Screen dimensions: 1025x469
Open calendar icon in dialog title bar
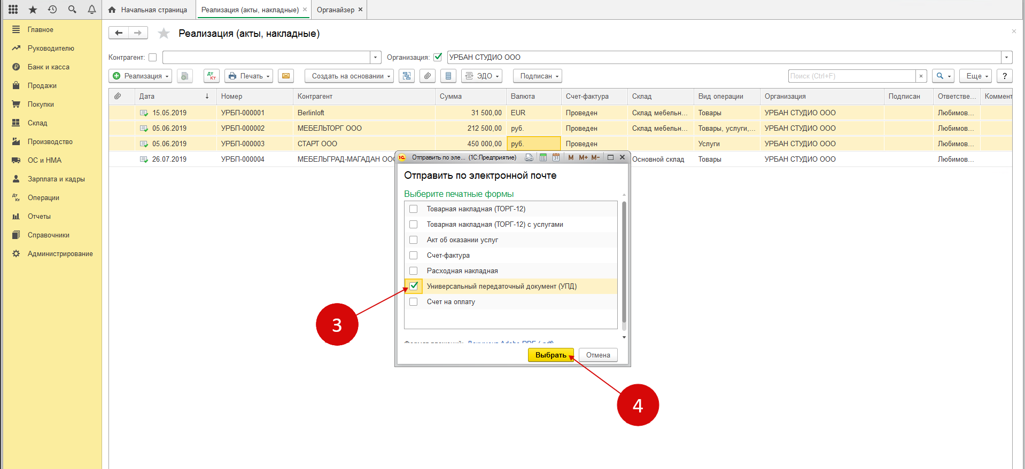(556, 157)
